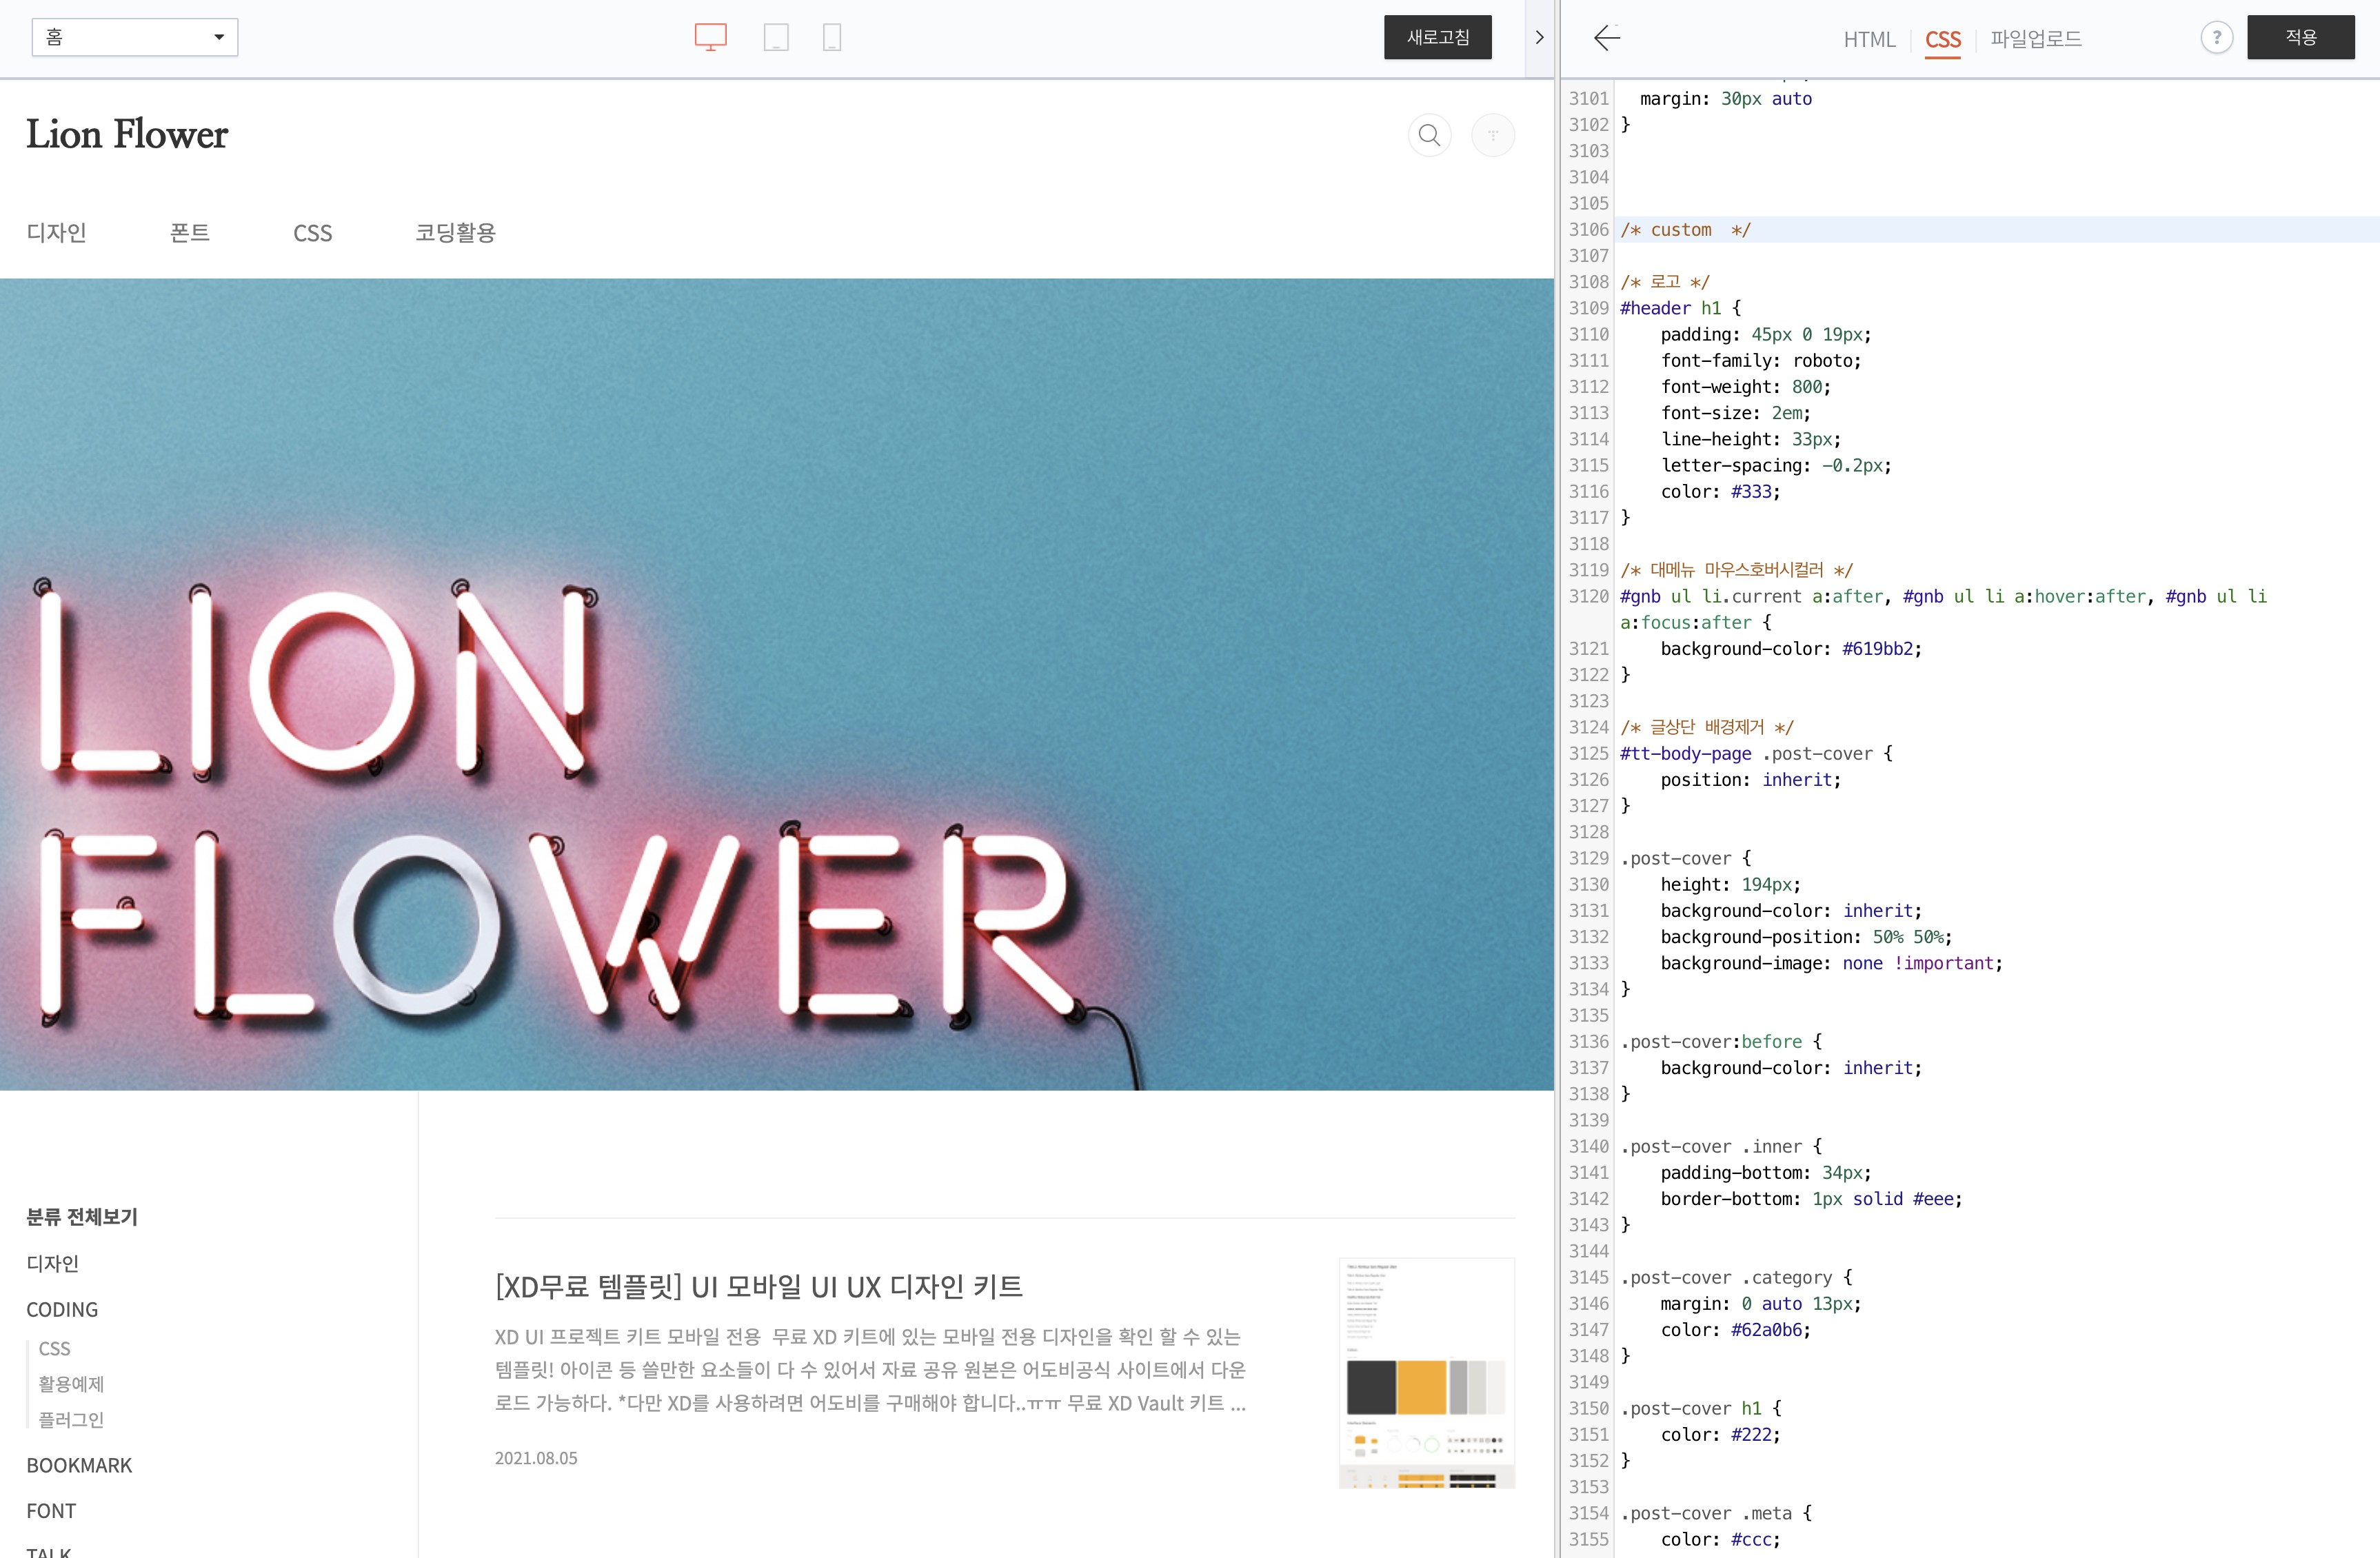Select the BOOKMARK sidebar category
Image resolution: width=2380 pixels, height=1558 pixels.
coord(79,1465)
